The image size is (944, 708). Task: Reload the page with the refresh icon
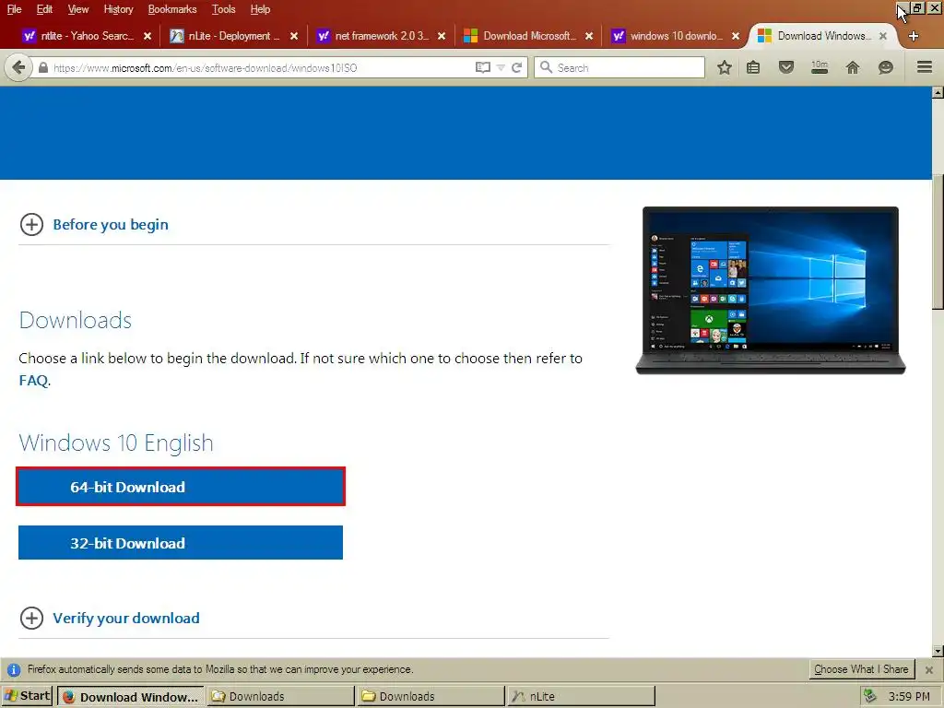[x=516, y=67]
